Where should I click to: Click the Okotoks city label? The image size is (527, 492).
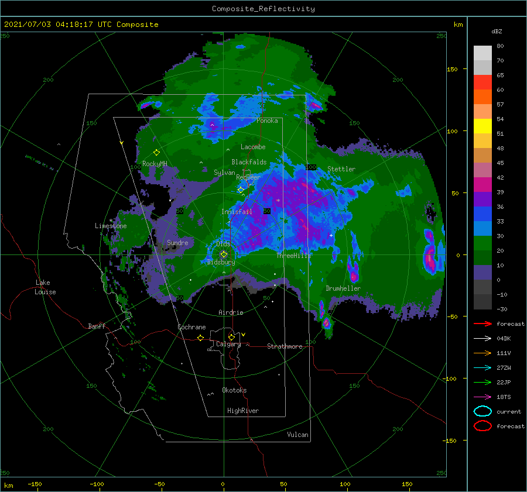234,390
